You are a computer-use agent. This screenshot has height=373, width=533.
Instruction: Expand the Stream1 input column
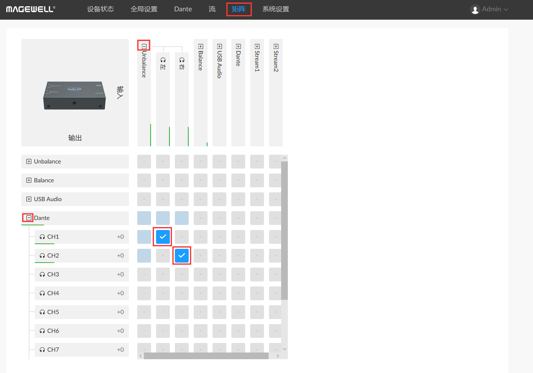257,46
